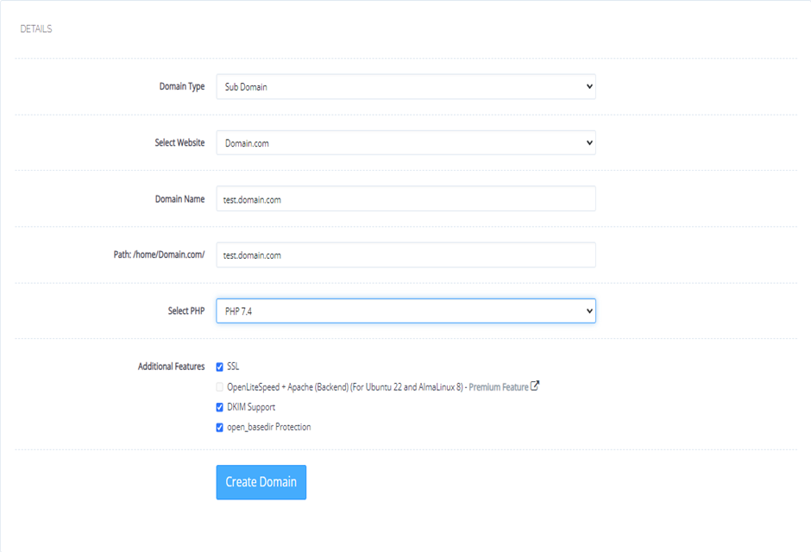Click the chevron on Domain Type dropdown
Screen dimensions: 811x552
587,86
